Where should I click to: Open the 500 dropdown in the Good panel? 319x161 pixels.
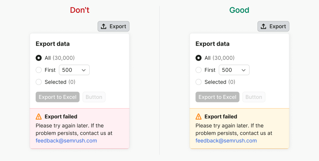coord(234,70)
